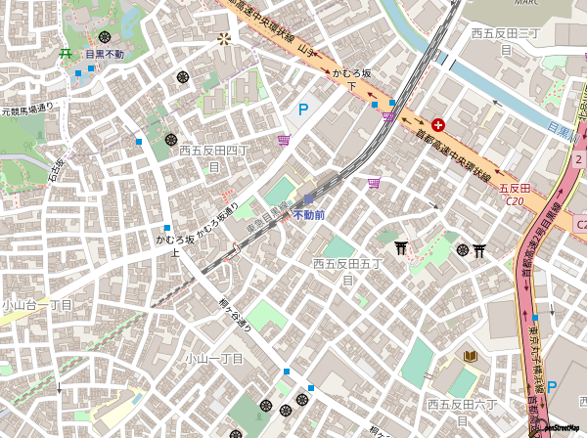Click parking P icon near かむろ坂下
Image resolution: width=587 pixels, height=438 pixels.
point(303,109)
